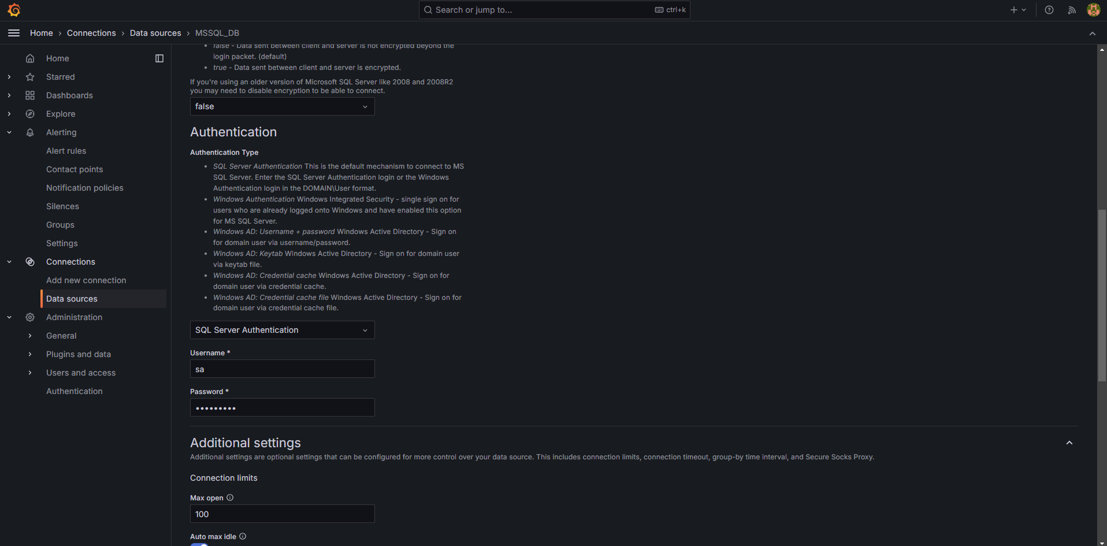Navigate to Notification policies

(x=84, y=188)
